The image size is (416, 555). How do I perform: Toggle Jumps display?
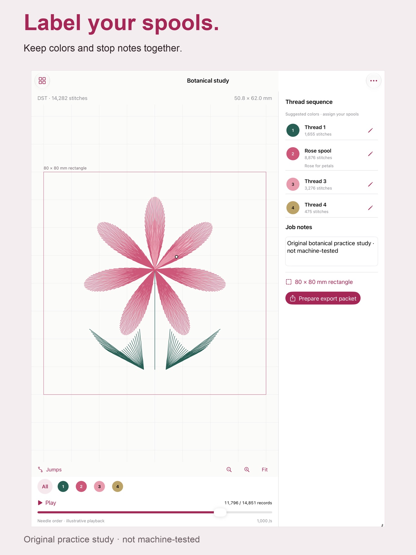[x=50, y=469]
